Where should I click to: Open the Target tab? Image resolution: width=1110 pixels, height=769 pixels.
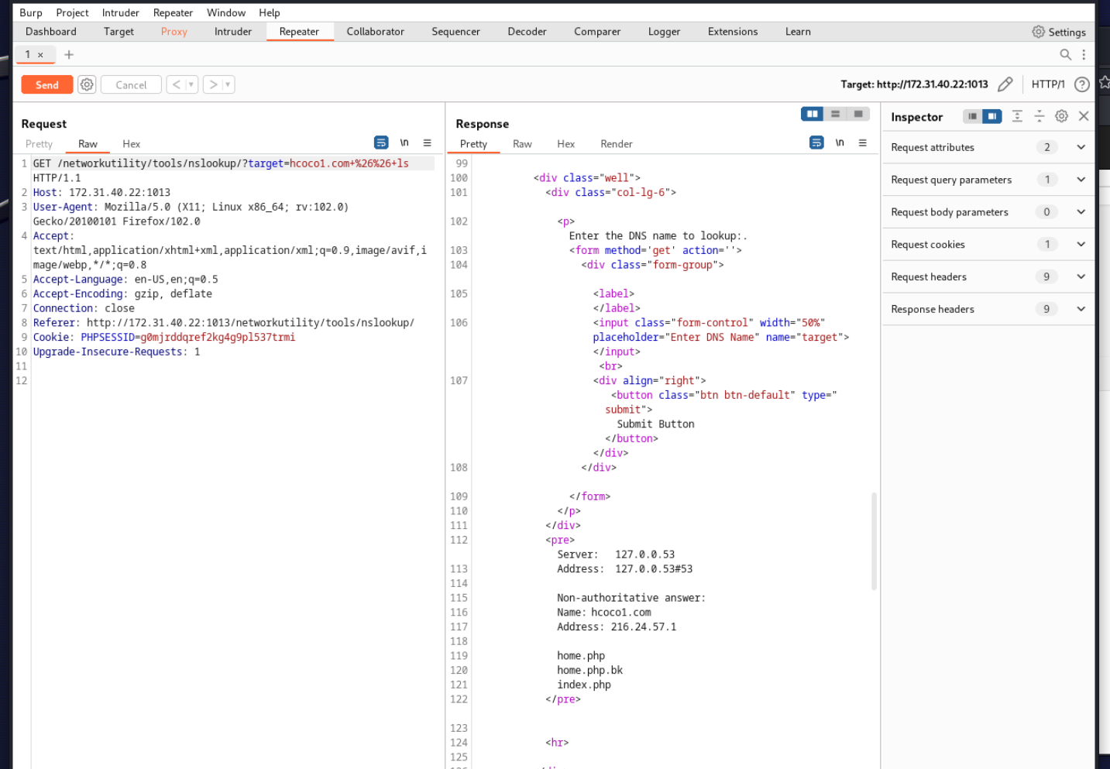[x=119, y=32]
